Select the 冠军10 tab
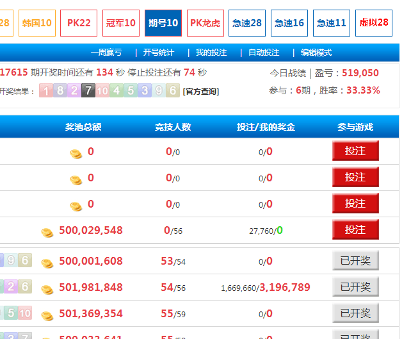This screenshot has height=339, width=411. click(x=121, y=23)
